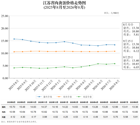Select the chicken data point at 2026年8月
The width and height of the screenshot is (140, 125).
click(x=115, y=51)
